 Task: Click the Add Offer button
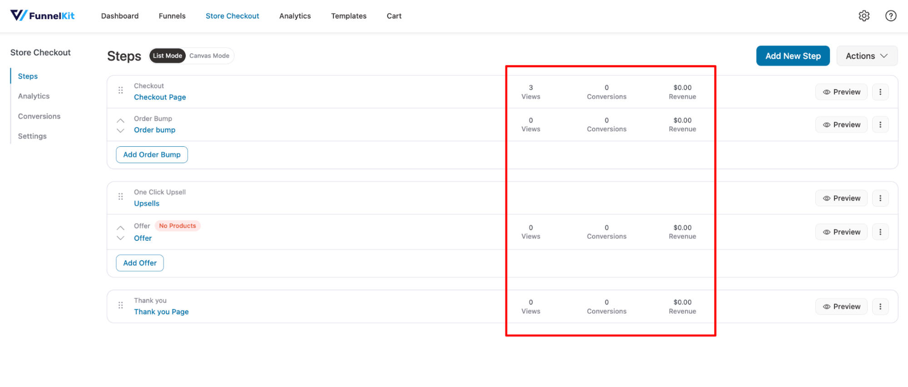pyautogui.click(x=140, y=263)
